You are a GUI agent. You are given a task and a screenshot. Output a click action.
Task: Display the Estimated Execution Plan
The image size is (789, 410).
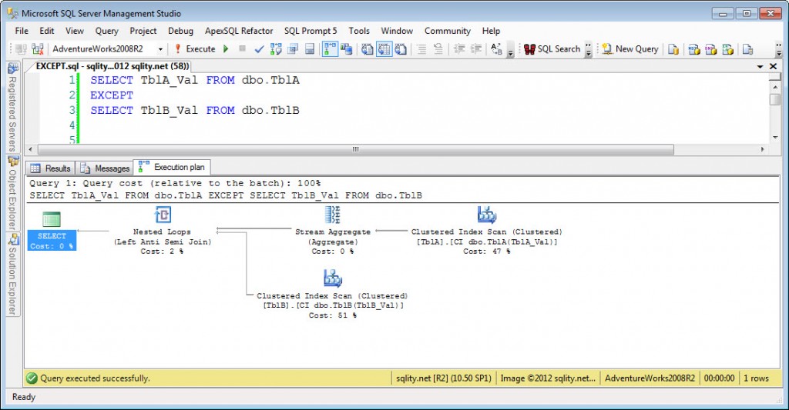click(276, 48)
